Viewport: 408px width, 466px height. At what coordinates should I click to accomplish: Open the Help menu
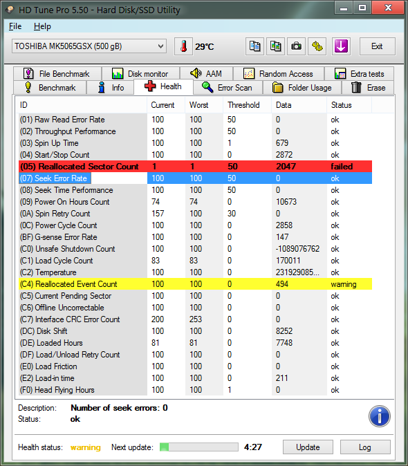click(x=42, y=26)
